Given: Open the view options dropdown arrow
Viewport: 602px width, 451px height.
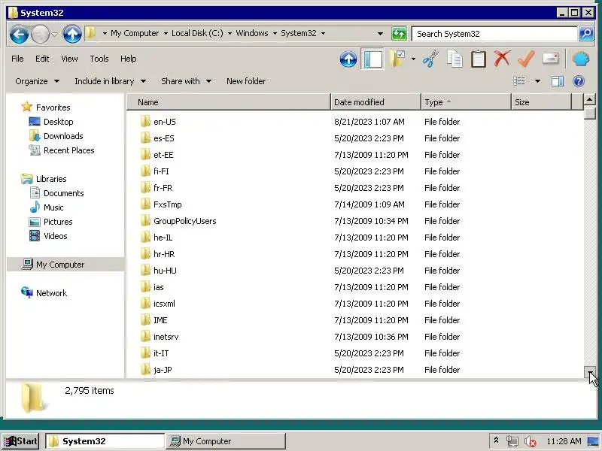Looking at the screenshot, I should 537,81.
